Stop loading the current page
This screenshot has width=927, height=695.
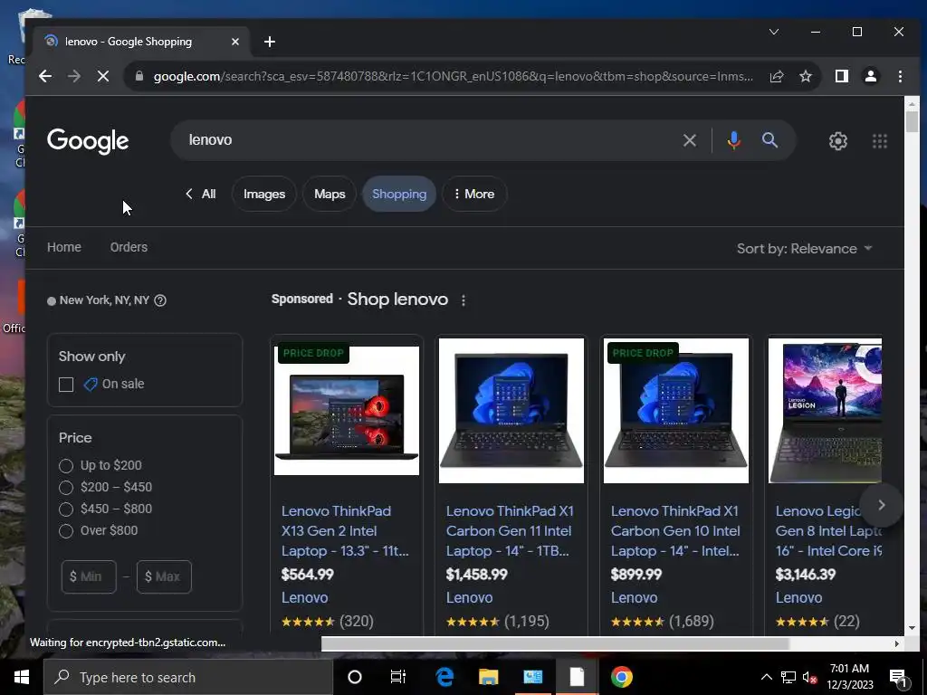tap(103, 76)
